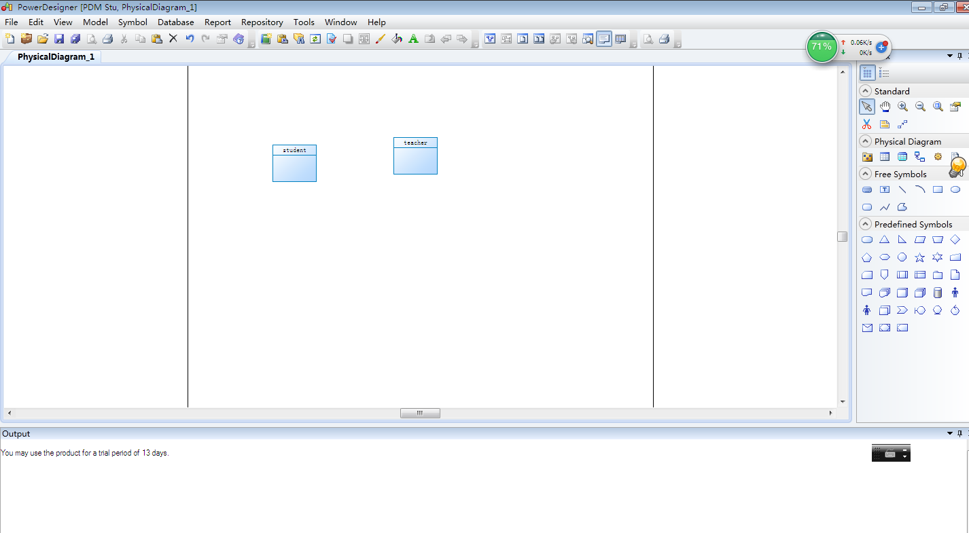Collapse the Physical Diagram toolbox section
Screen dimensions: 969x533
pyautogui.click(x=866, y=141)
